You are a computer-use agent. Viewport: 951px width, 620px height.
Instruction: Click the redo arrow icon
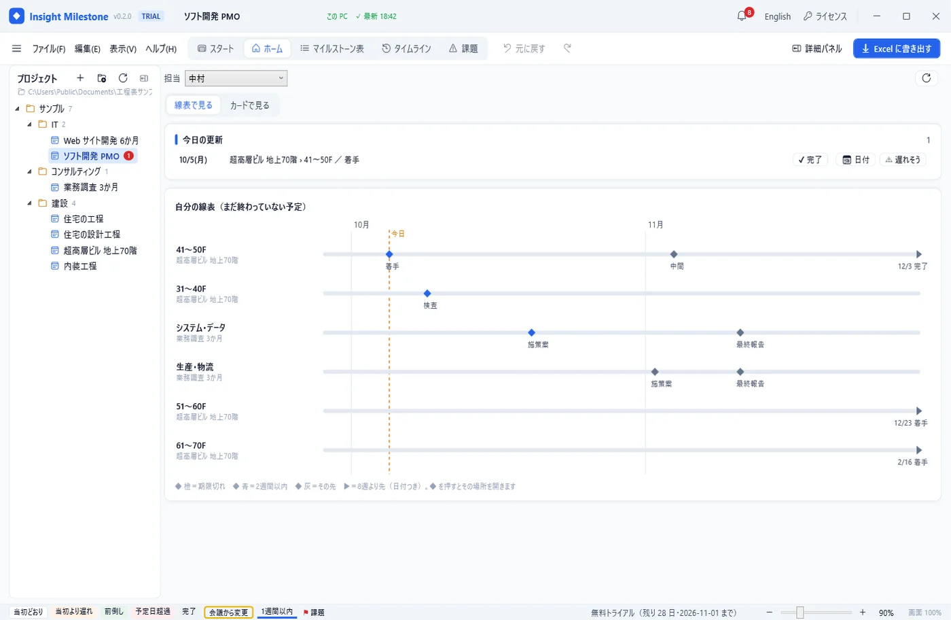pyautogui.click(x=567, y=48)
